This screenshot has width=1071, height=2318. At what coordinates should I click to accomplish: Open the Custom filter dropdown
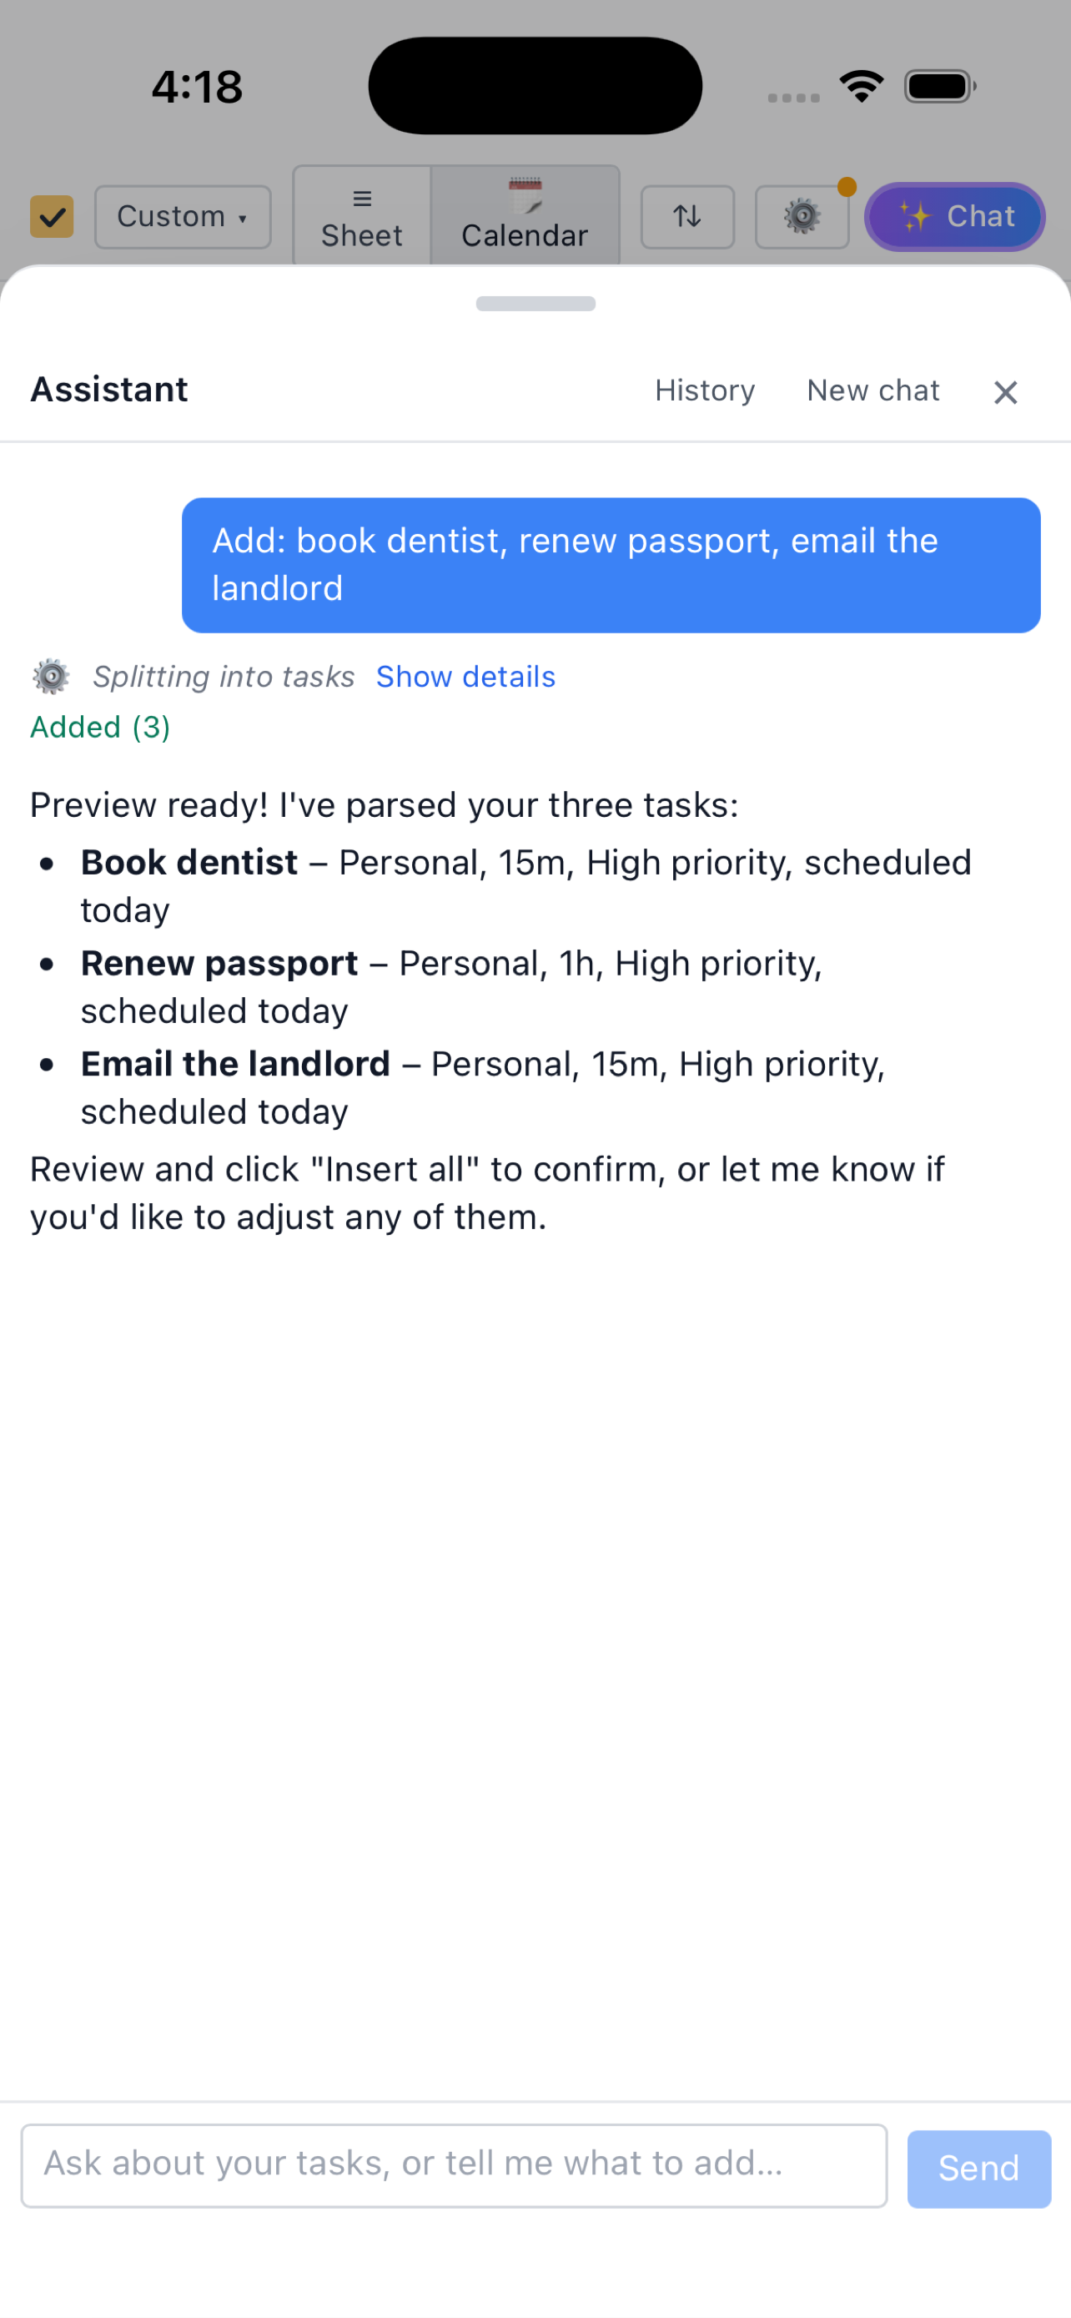[x=183, y=217]
